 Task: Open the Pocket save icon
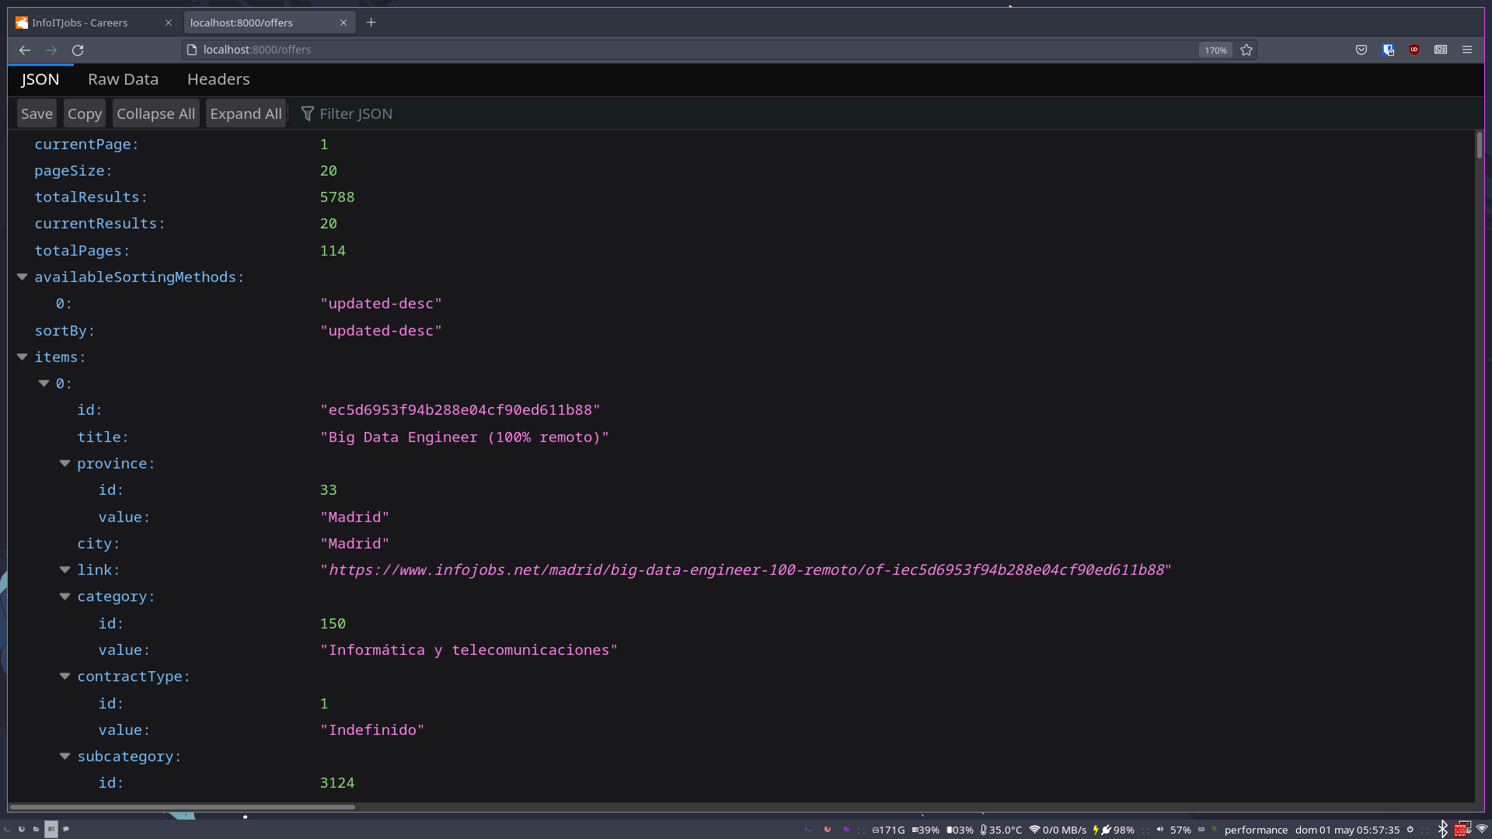click(x=1361, y=50)
